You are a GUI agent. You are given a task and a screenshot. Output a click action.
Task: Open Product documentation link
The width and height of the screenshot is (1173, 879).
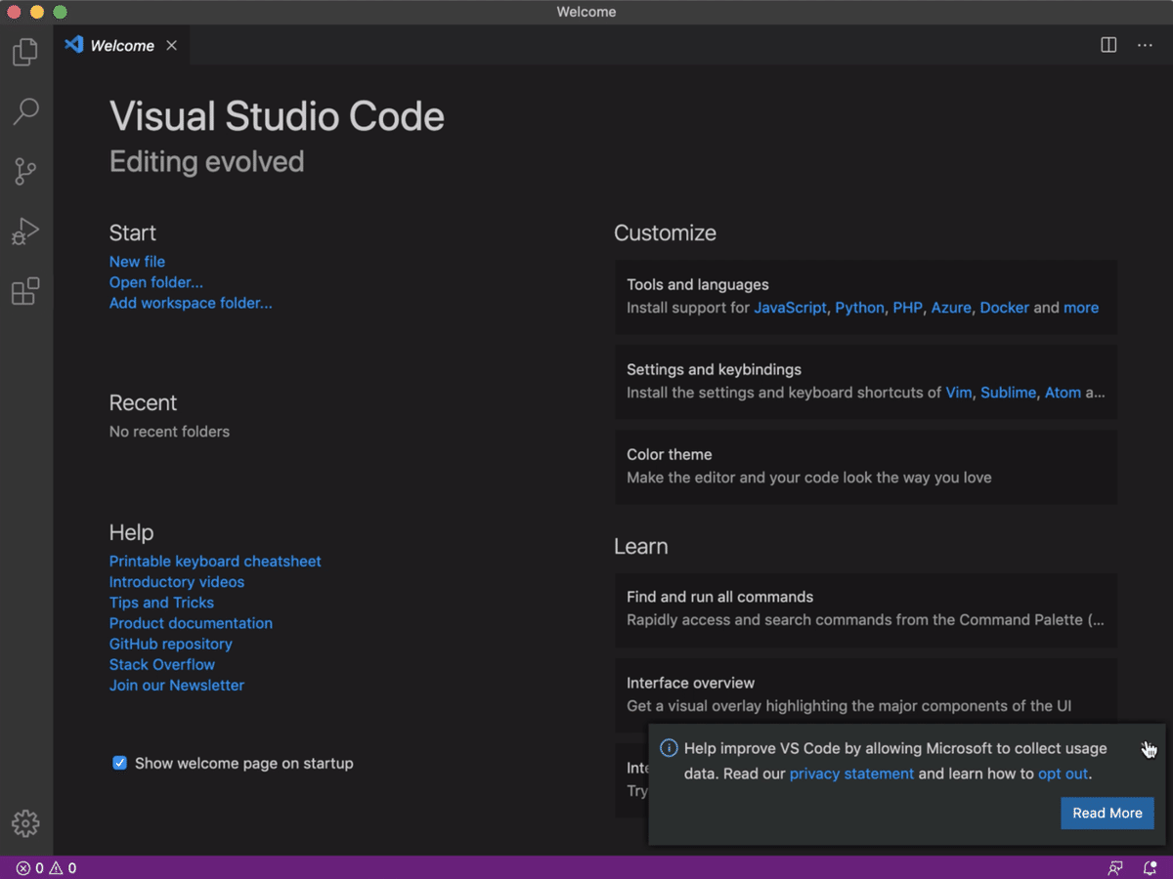point(191,623)
